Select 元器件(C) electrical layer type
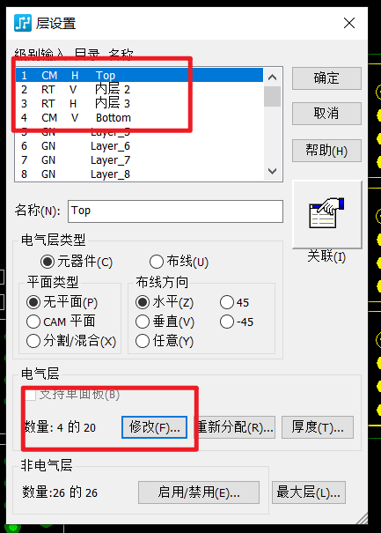The height and width of the screenshot is (533, 381). pyautogui.click(x=77, y=262)
